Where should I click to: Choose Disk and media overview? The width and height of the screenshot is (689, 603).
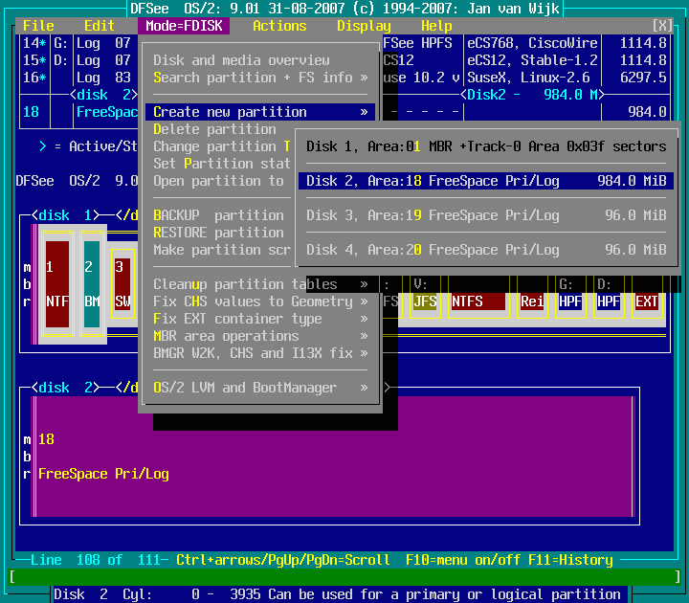point(241,60)
